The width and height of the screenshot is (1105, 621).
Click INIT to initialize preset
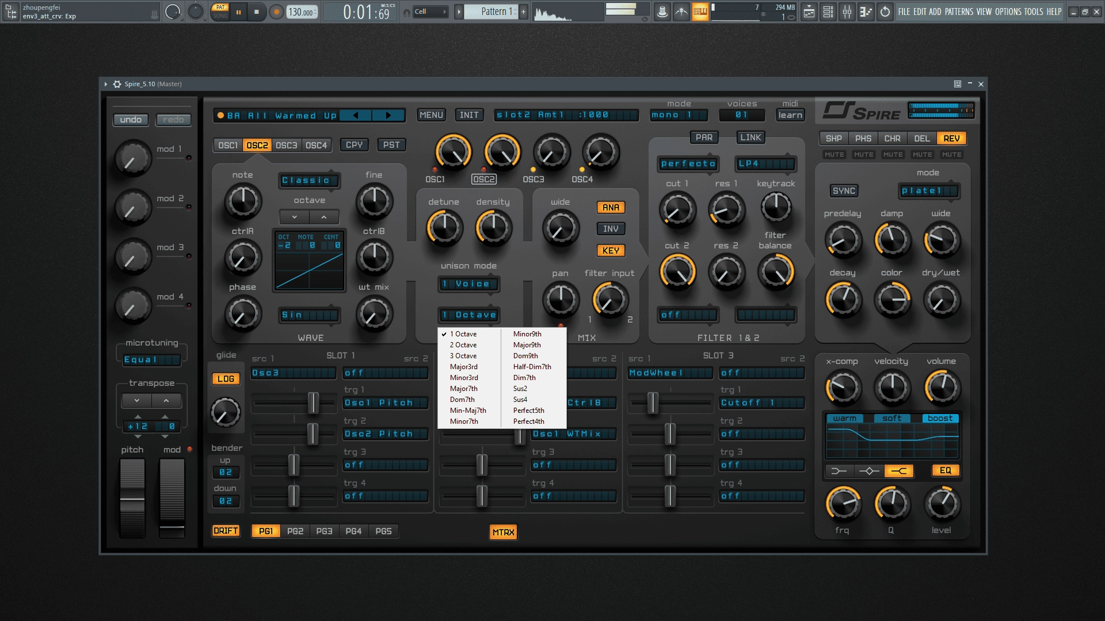[469, 115]
